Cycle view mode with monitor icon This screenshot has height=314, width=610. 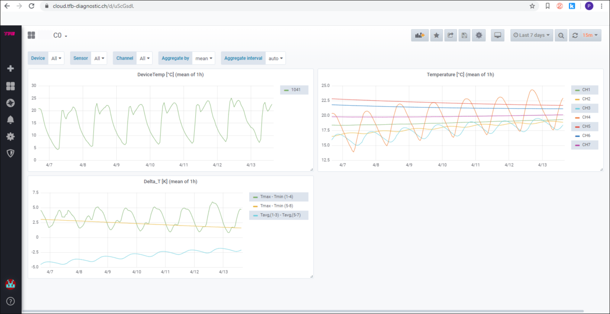pos(497,35)
